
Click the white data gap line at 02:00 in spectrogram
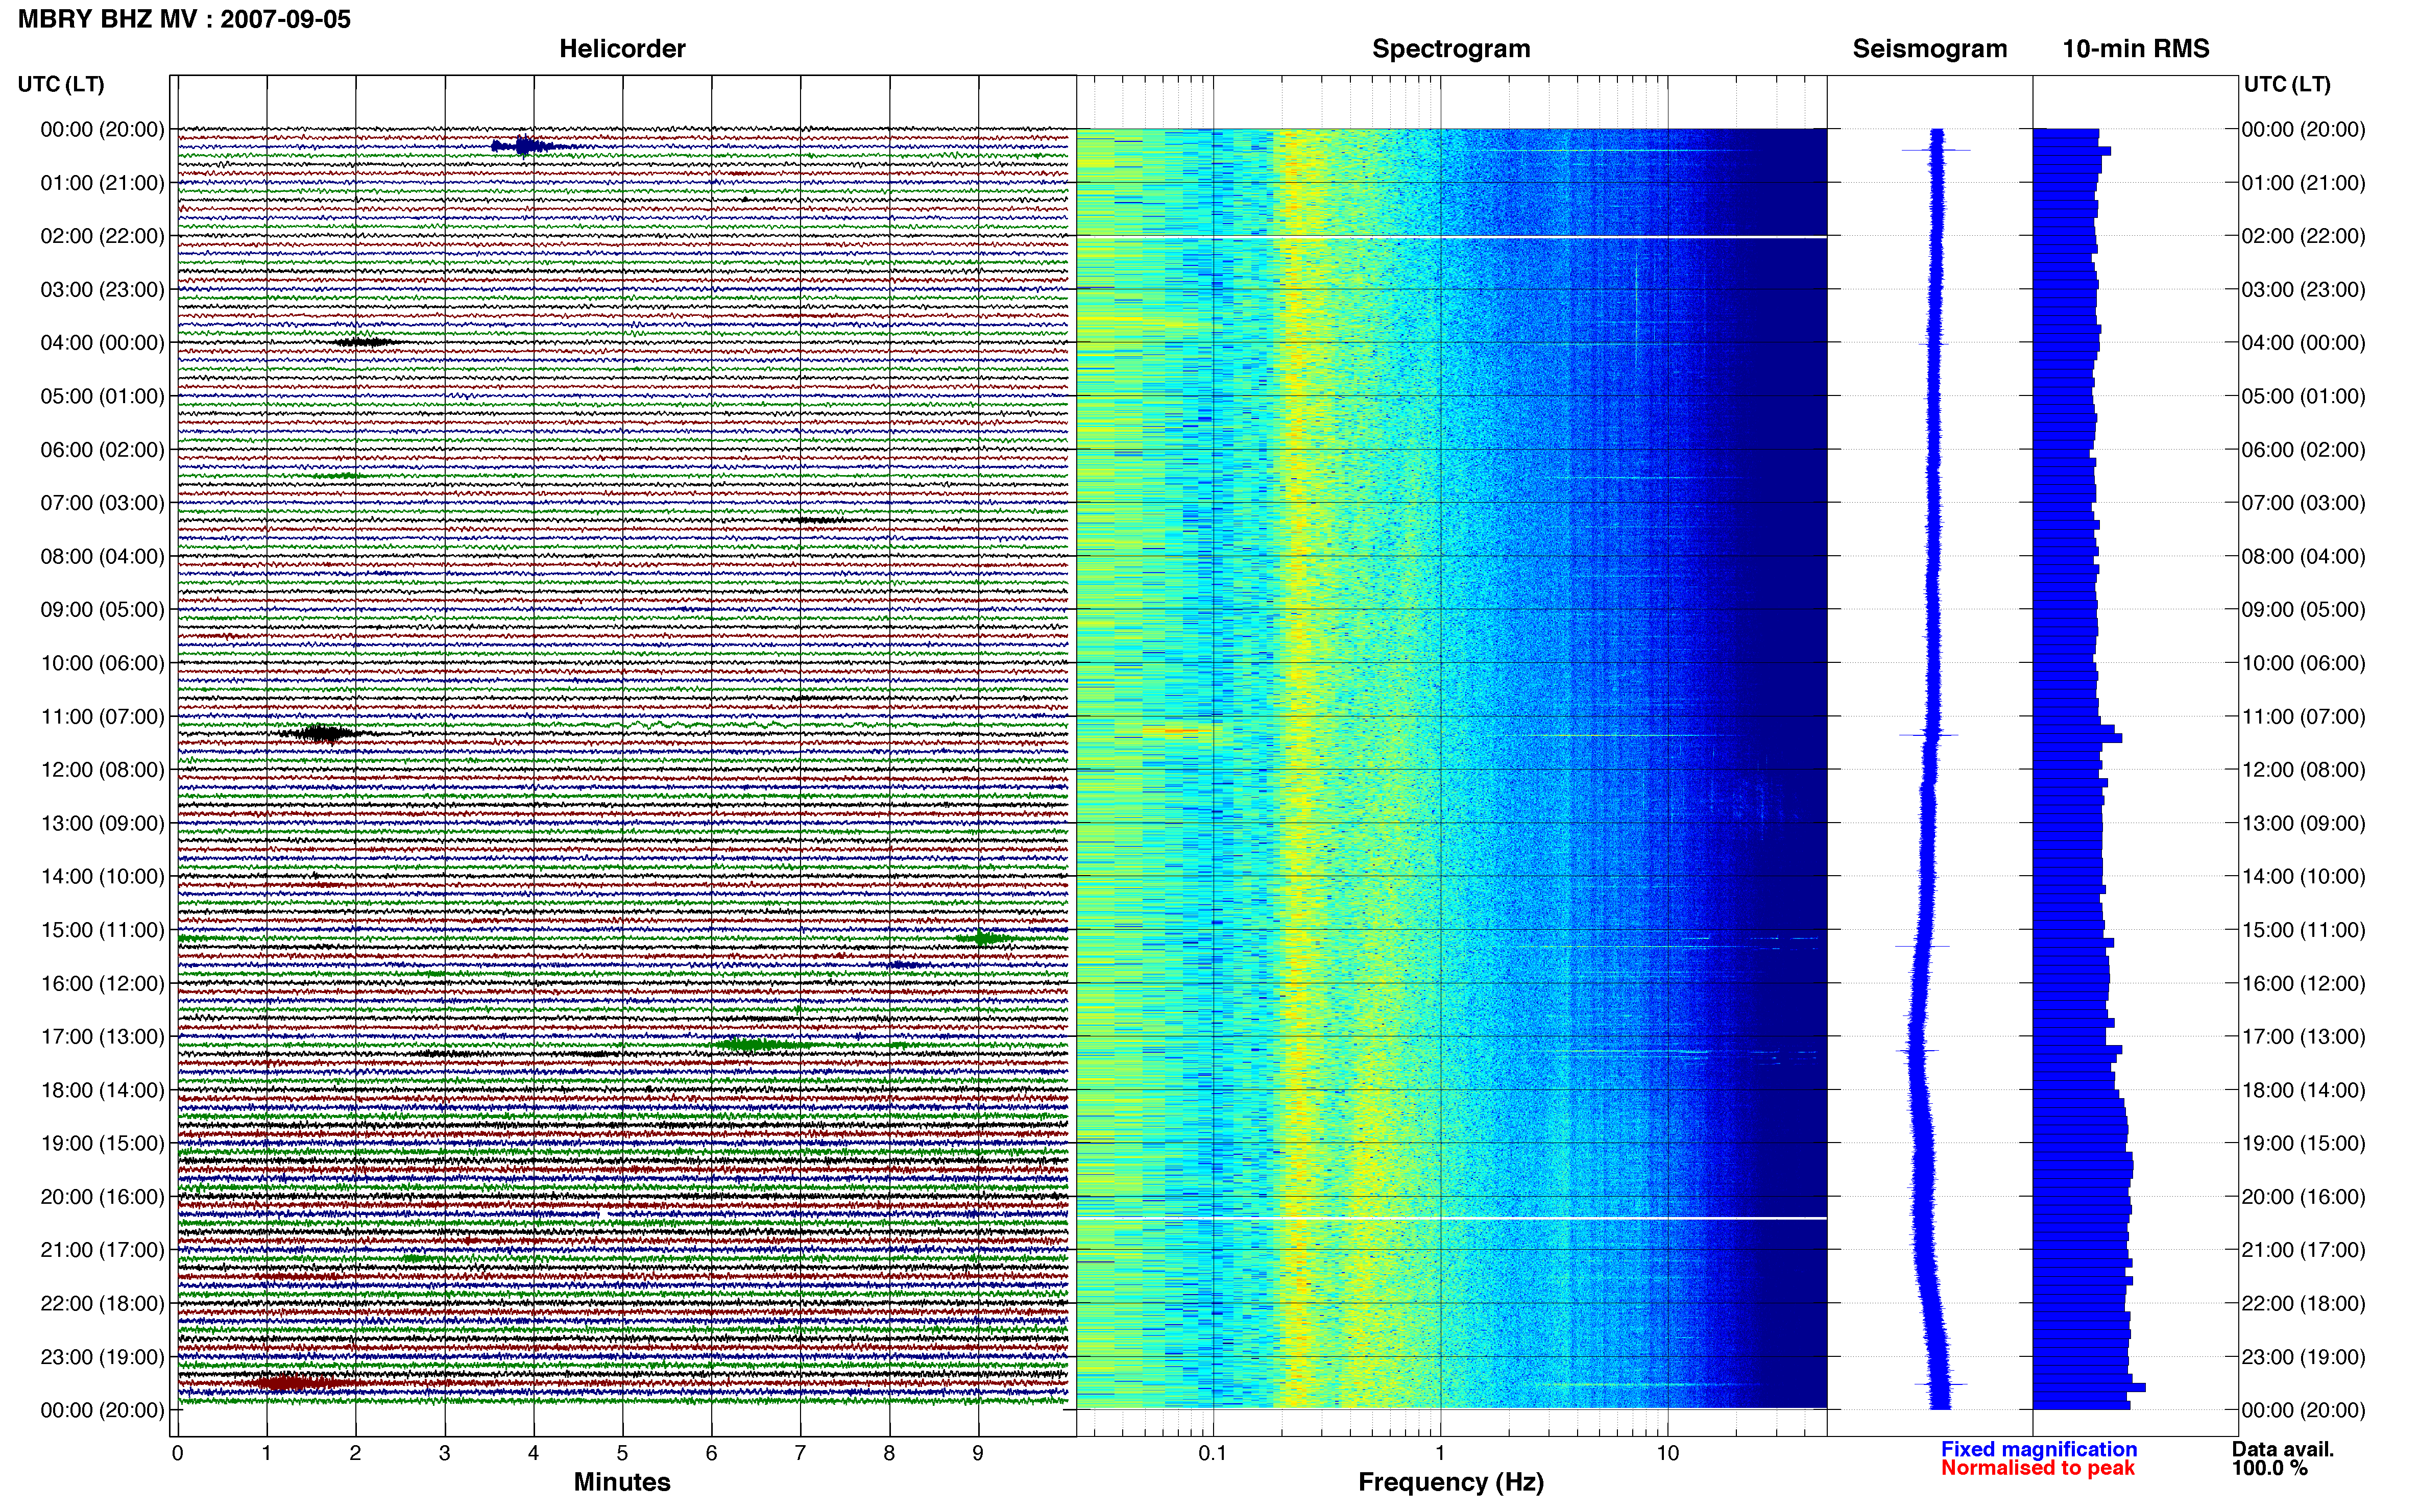point(1451,237)
